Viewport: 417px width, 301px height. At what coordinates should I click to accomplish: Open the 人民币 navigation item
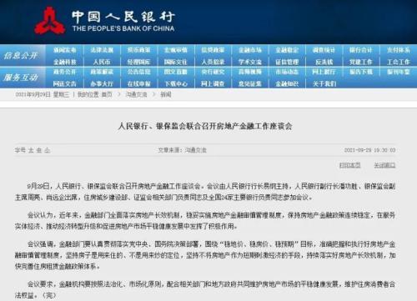pos(102,62)
